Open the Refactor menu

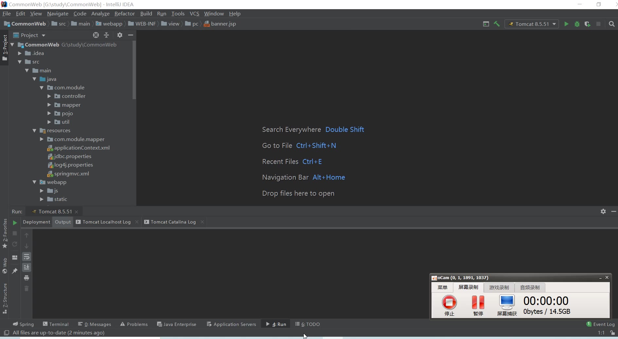pyautogui.click(x=124, y=13)
